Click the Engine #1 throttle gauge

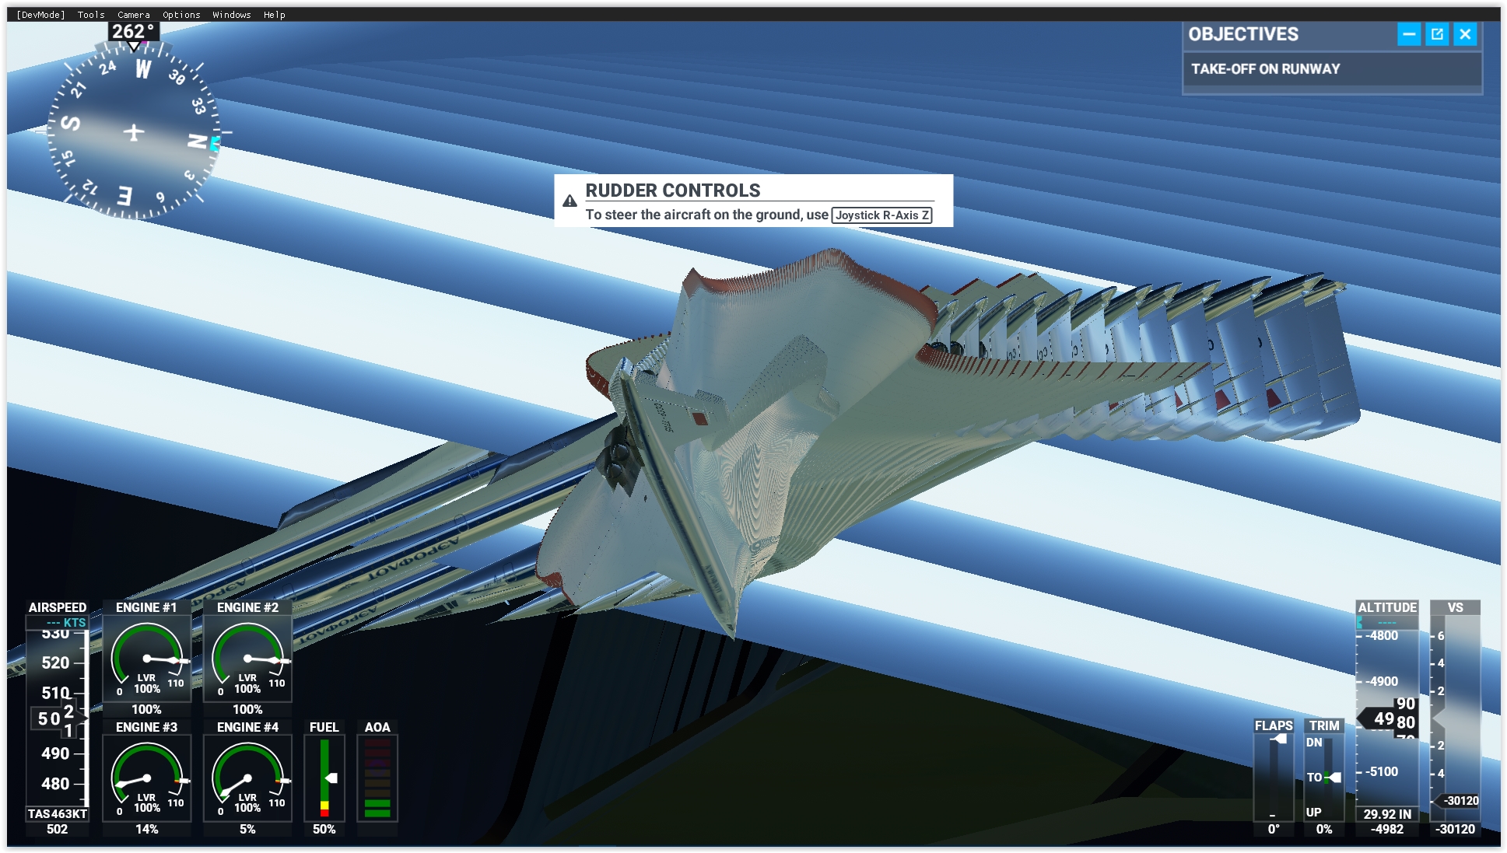(147, 659)
